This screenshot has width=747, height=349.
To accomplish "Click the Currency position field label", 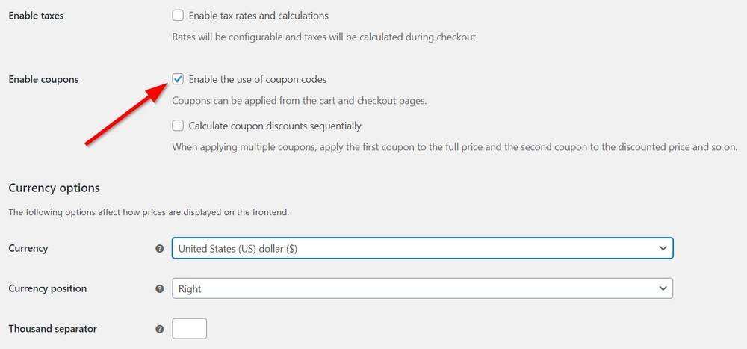I will click(47, 288).
